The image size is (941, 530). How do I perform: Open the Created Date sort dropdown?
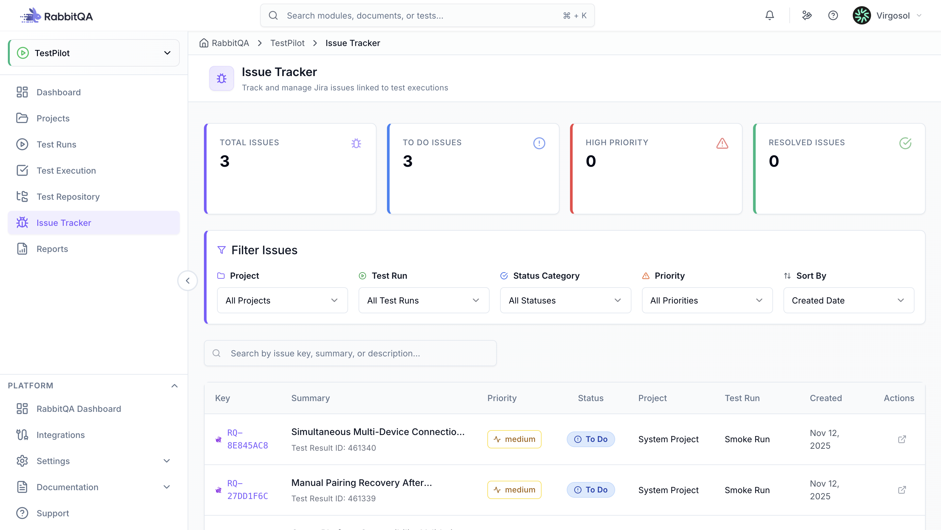point(849,300)
